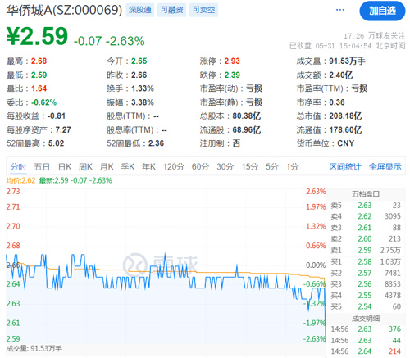Click the 成交量 value 91.53万手
This screenshot has width=410, height=358.
point(347,61)
